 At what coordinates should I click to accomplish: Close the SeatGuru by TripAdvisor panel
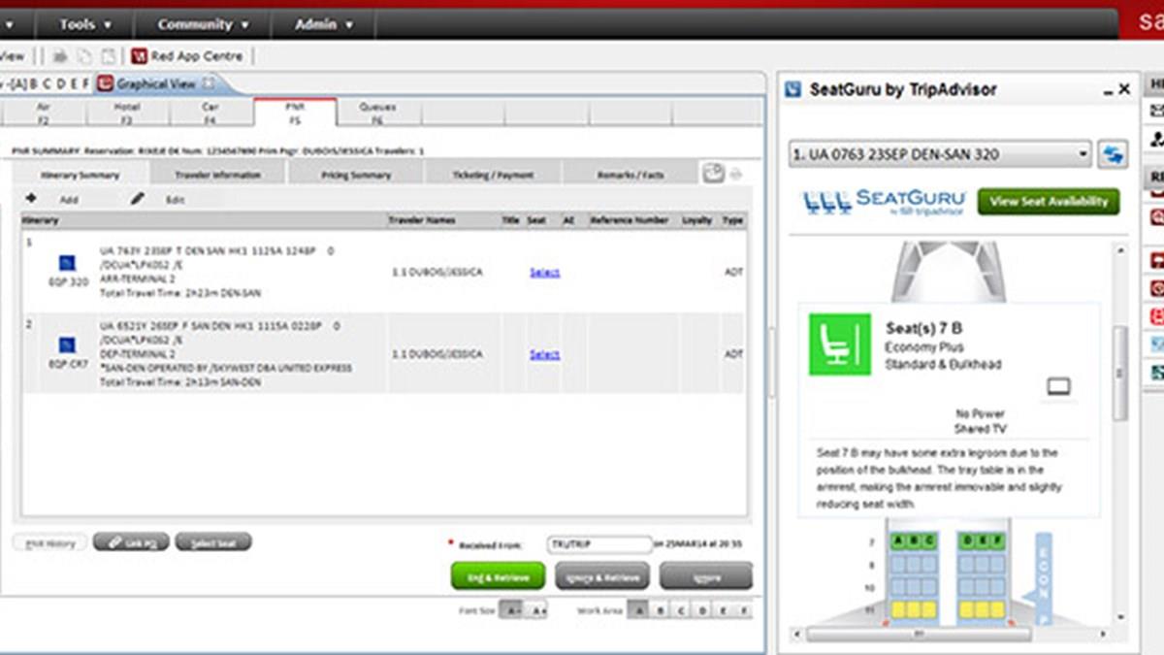click(x=1124, y=89)
